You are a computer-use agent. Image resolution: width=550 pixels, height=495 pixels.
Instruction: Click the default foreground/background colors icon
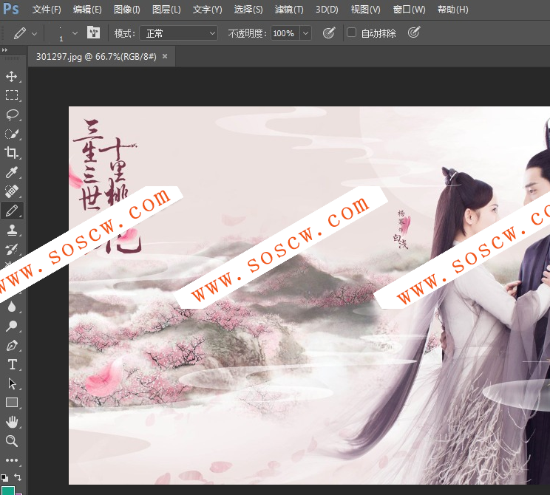pyautogui.click(x=4, y=477)
